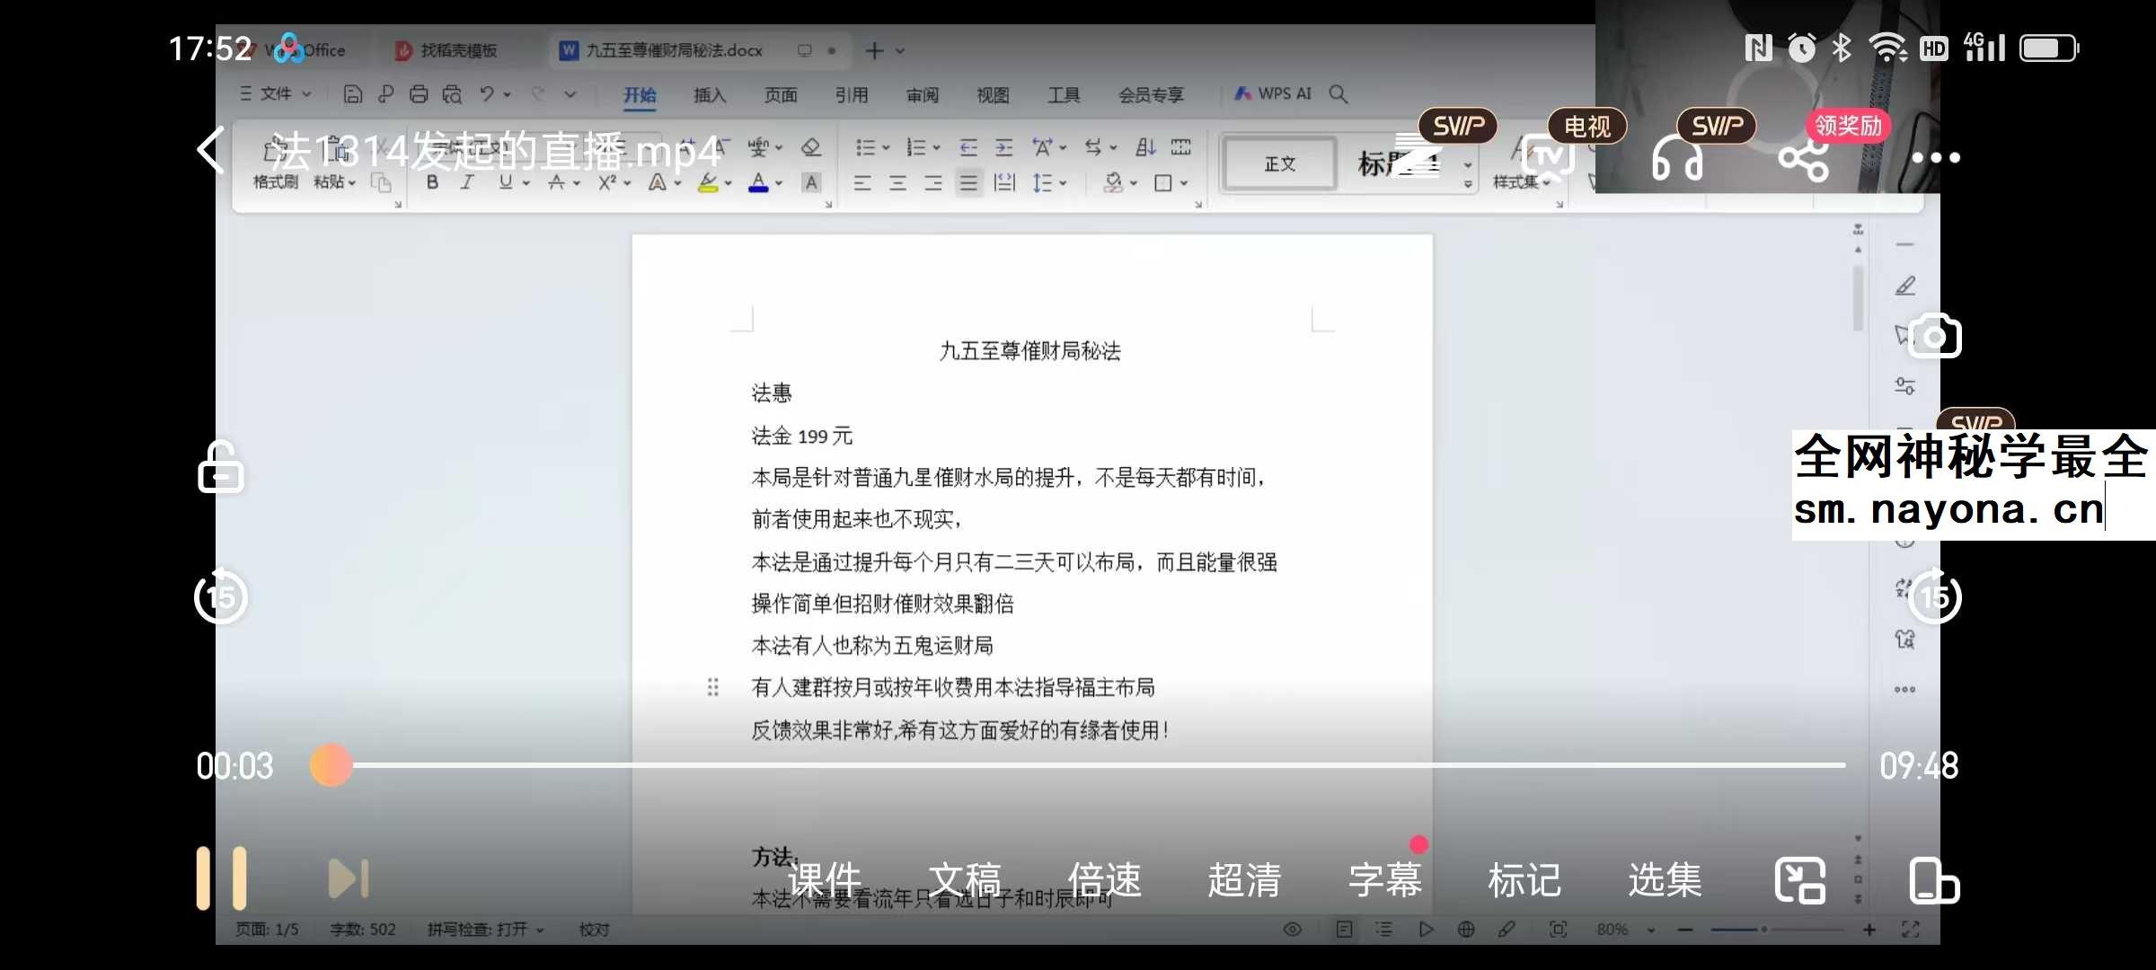Toggle character shading A icon

[x=811, y=183]
